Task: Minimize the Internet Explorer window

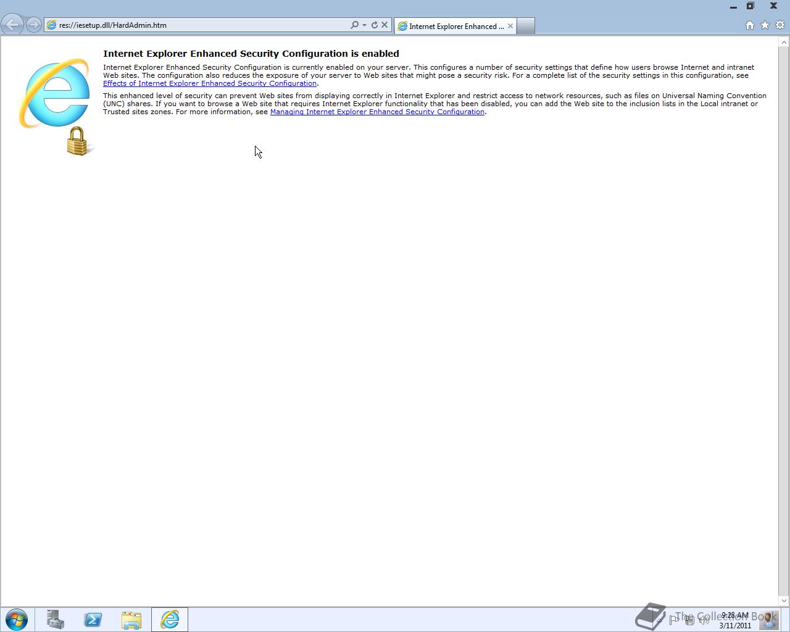Action: coord(733,6)
